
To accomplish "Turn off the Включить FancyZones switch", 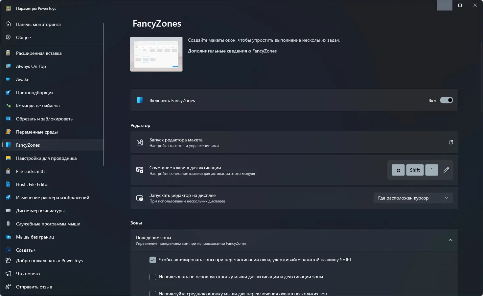I will click(x=447, y=100).
